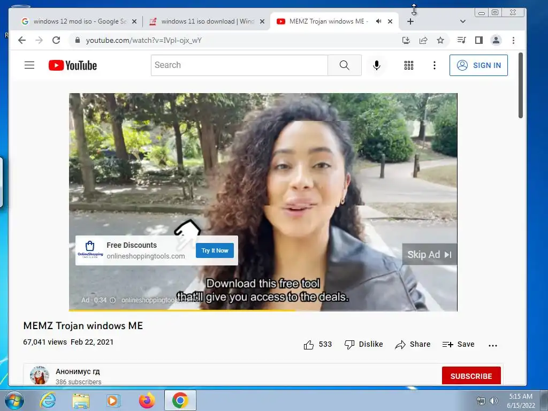This screenshot has height=411, width=548.
Task: Open the install app icon in address bar
Action: pos(406,40)
